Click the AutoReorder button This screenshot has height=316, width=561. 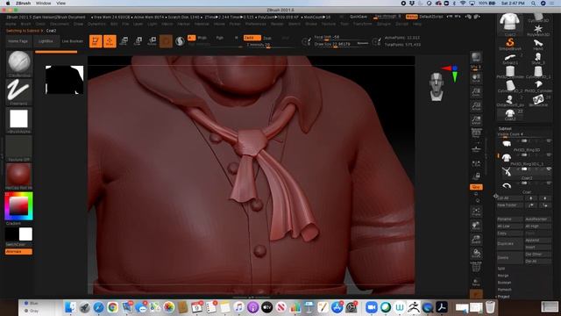pos(537,219)
